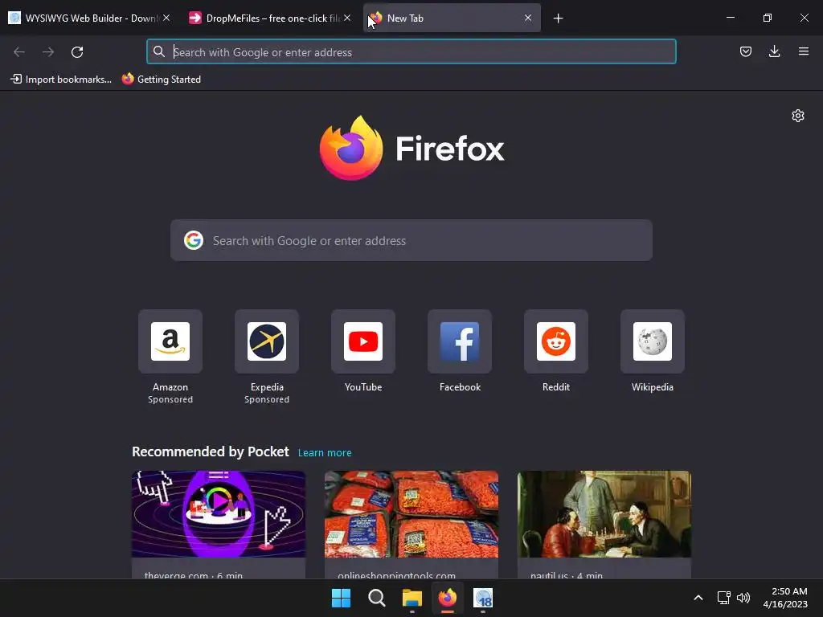Open network status in system tray
The width and height of the screenshot is (823, 617).
(724, 598)
